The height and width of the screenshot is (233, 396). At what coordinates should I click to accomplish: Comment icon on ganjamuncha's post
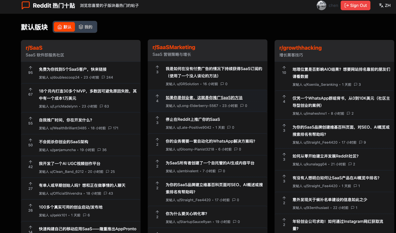click(x=99, y=150)
